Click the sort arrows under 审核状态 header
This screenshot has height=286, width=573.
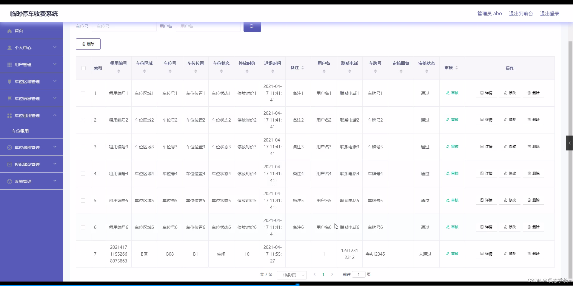pos(427,71)
